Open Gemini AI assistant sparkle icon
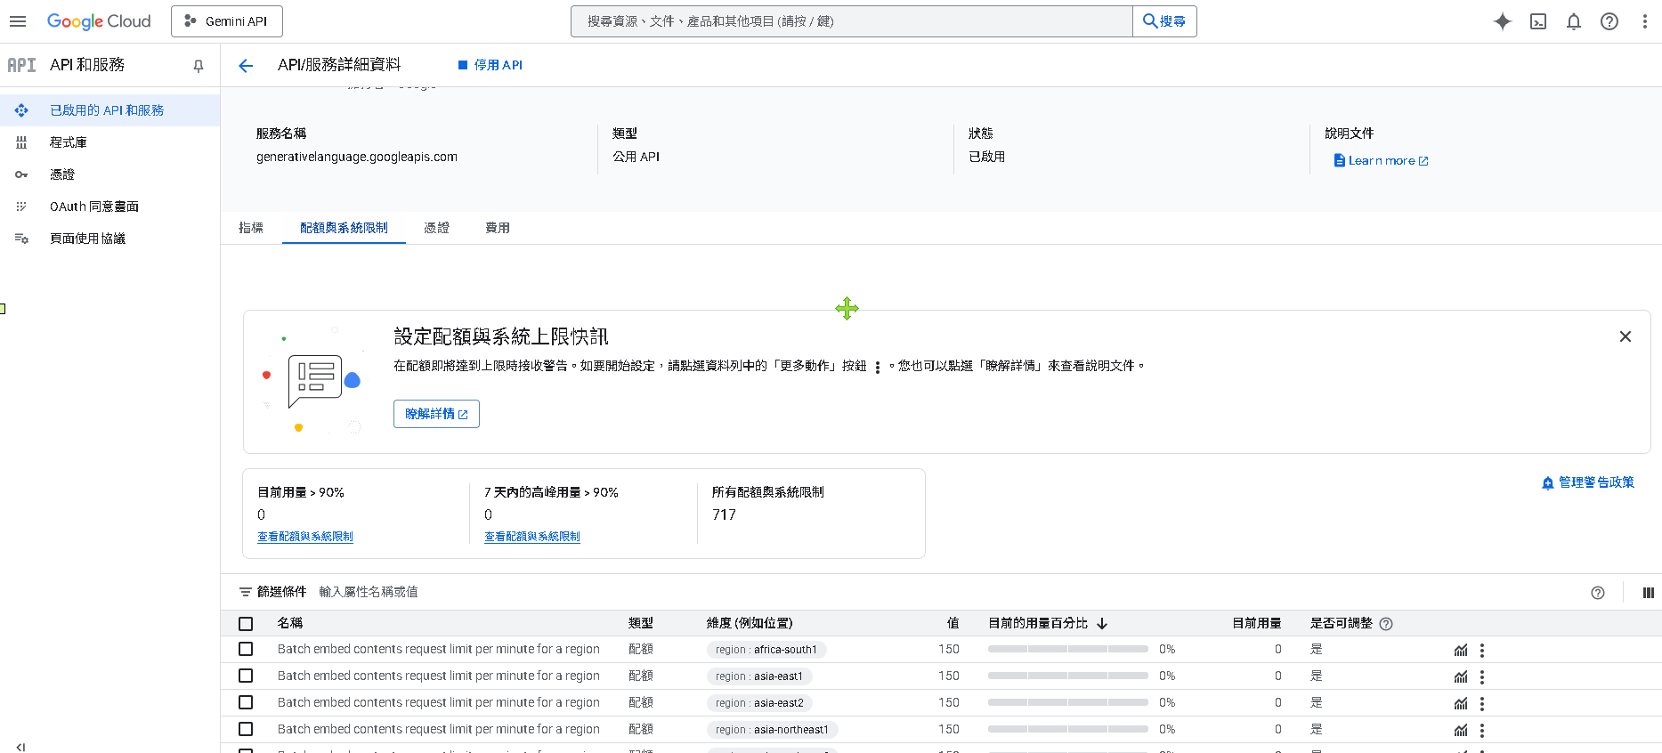Image resolution: width=1662 pixels, height=753 pixels. tap(1503, 21)
